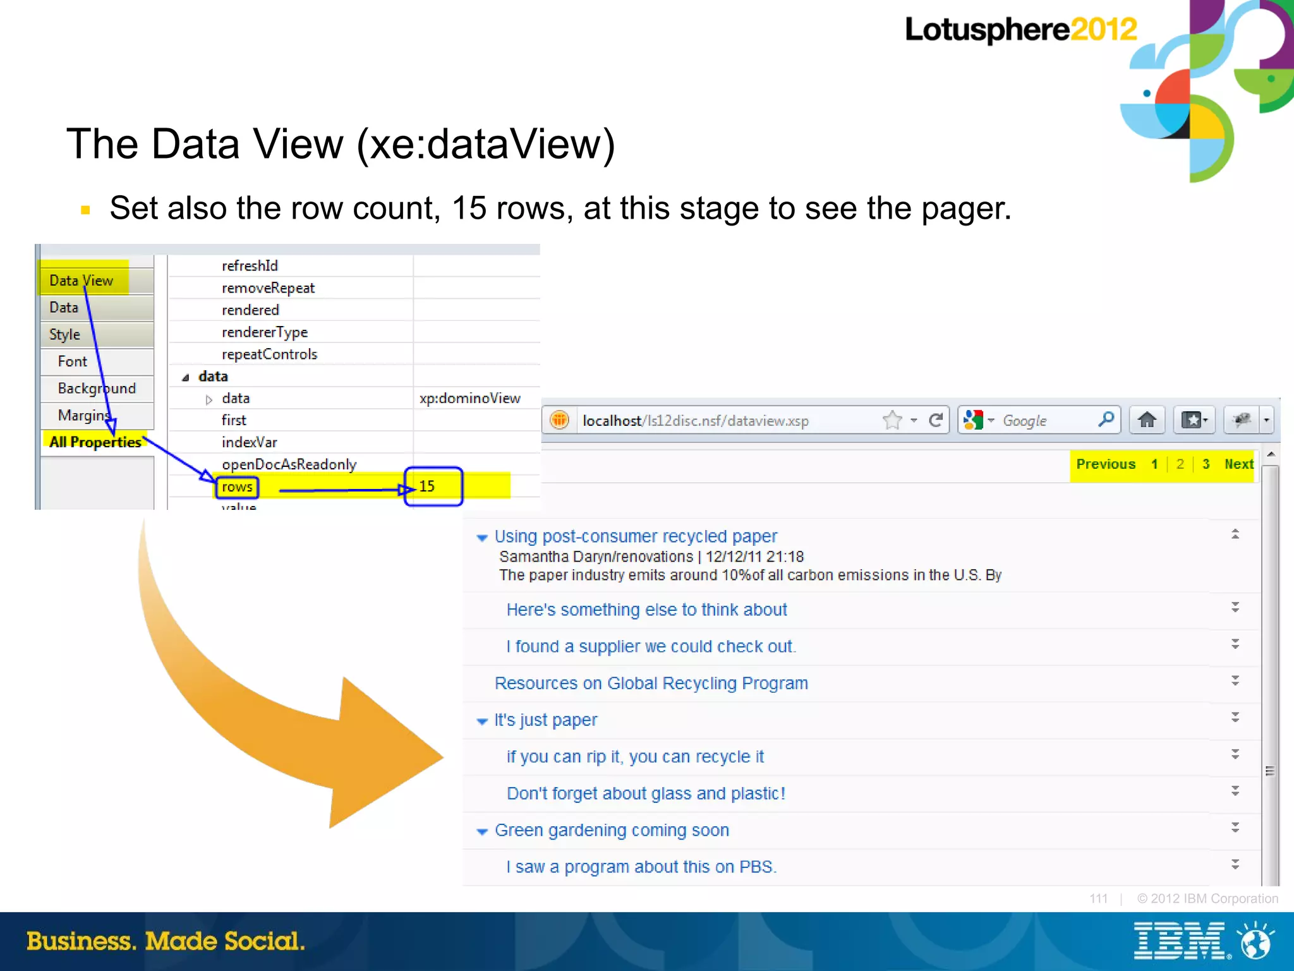Open 'Resources on Global Recycling Program'

coord(651,683)
